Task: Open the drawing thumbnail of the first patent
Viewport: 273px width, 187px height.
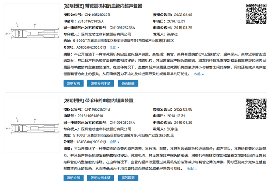Action: tap(32, 31)
